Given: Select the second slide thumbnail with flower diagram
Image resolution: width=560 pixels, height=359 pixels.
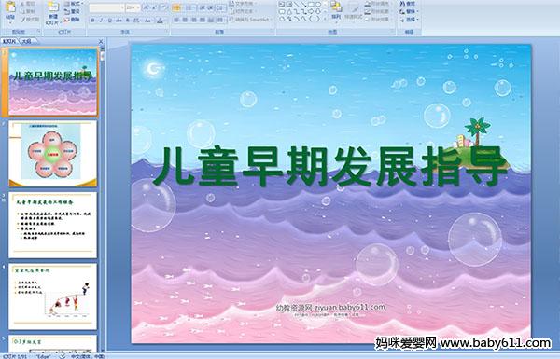Looking at the screenshot, I should (x=53, y=154).
